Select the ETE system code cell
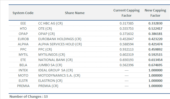The height and width of the screenshot is (99, 170). coord(23,60)
